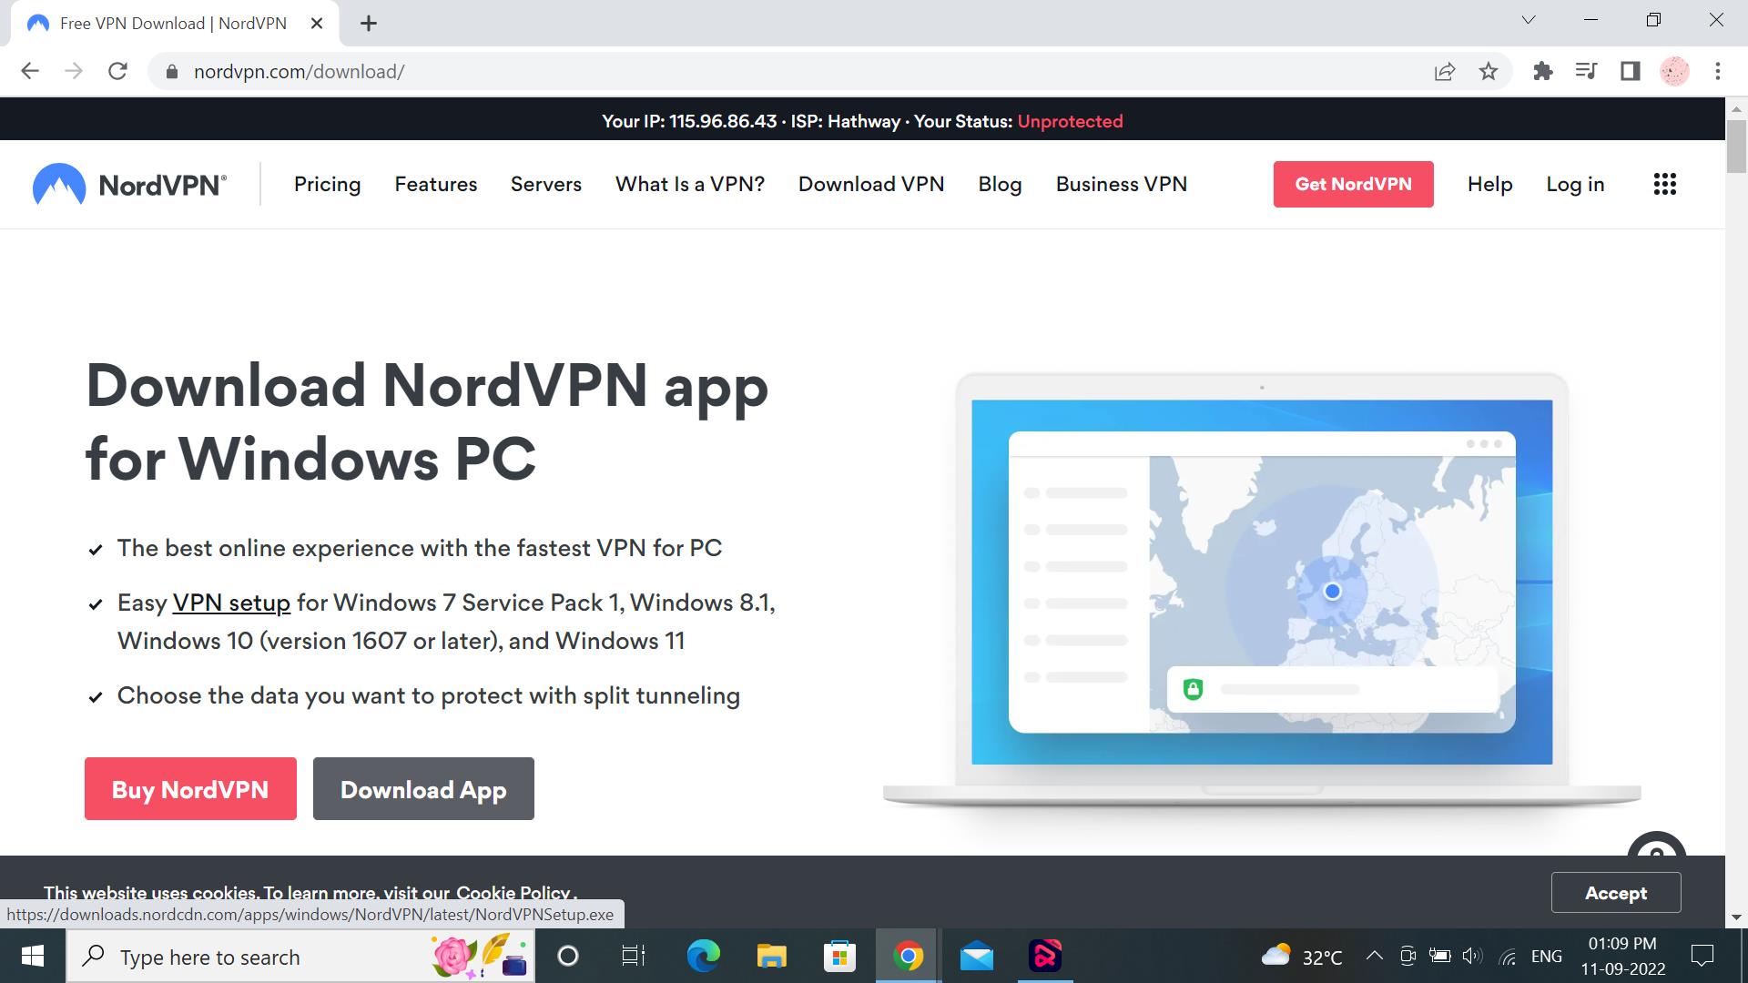The height and width of the screenshot is (983, 1748).
Task: Click the VPN setup hyperlink
Action: 230,603
